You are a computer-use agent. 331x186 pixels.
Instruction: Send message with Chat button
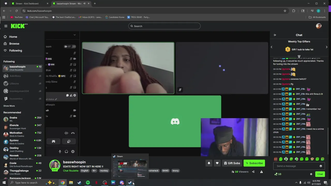pos(320,174)
